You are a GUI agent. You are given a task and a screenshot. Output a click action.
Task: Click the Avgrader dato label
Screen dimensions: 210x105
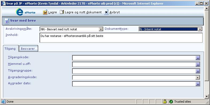tap(20, 83)
